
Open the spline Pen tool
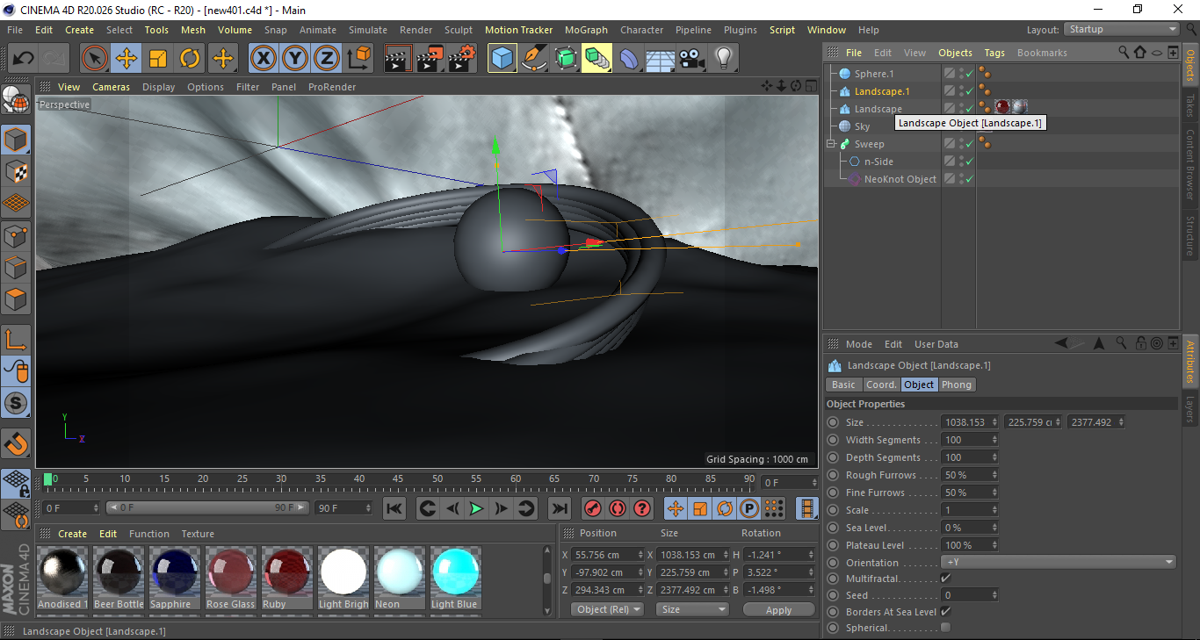(x=534, y=59)
